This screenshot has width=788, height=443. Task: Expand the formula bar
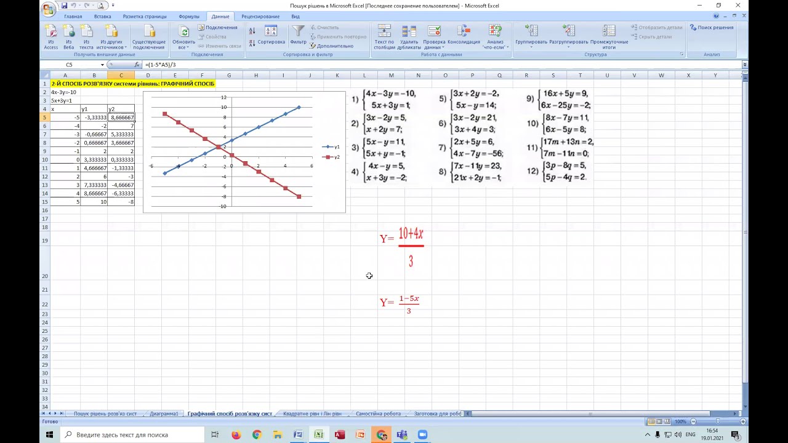click(744, 65)
